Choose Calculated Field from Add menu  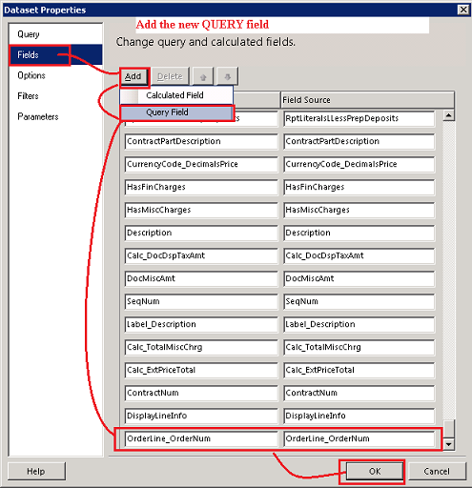pos(176,95)
